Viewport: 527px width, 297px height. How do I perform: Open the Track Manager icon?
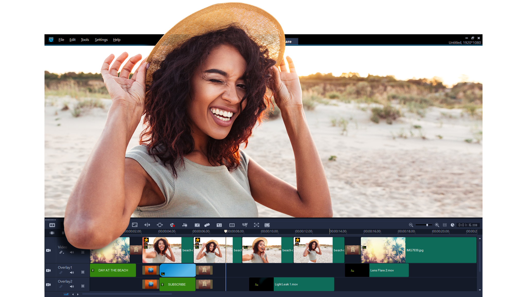[x=51, y=233]
